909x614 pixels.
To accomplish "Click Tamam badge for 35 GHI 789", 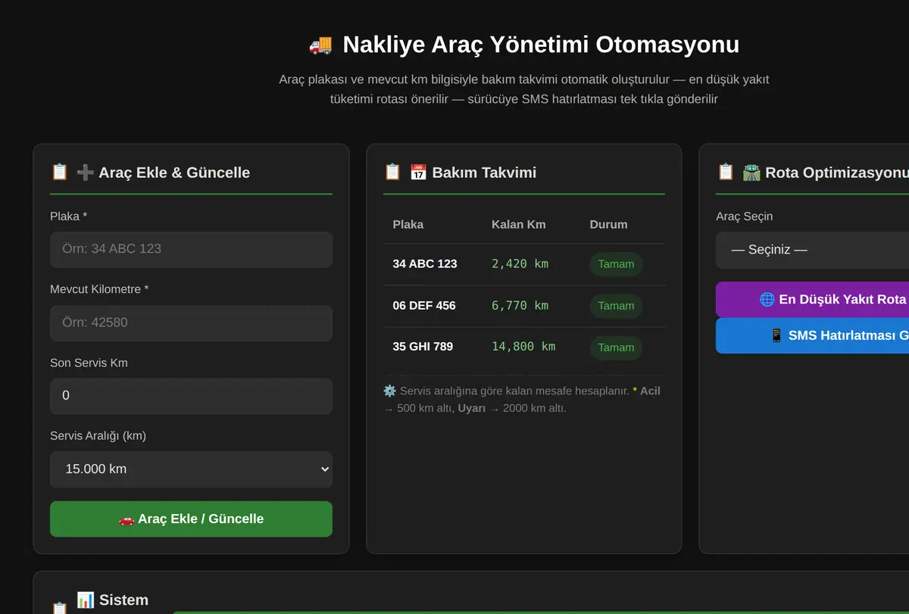I will [616, 348].
